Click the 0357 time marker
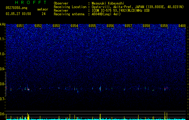The height and width of the screenshot is (120, 189). pyautogui.click(x=128, y=26)
